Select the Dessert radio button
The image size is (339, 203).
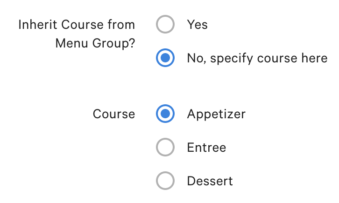click(165, 181)
